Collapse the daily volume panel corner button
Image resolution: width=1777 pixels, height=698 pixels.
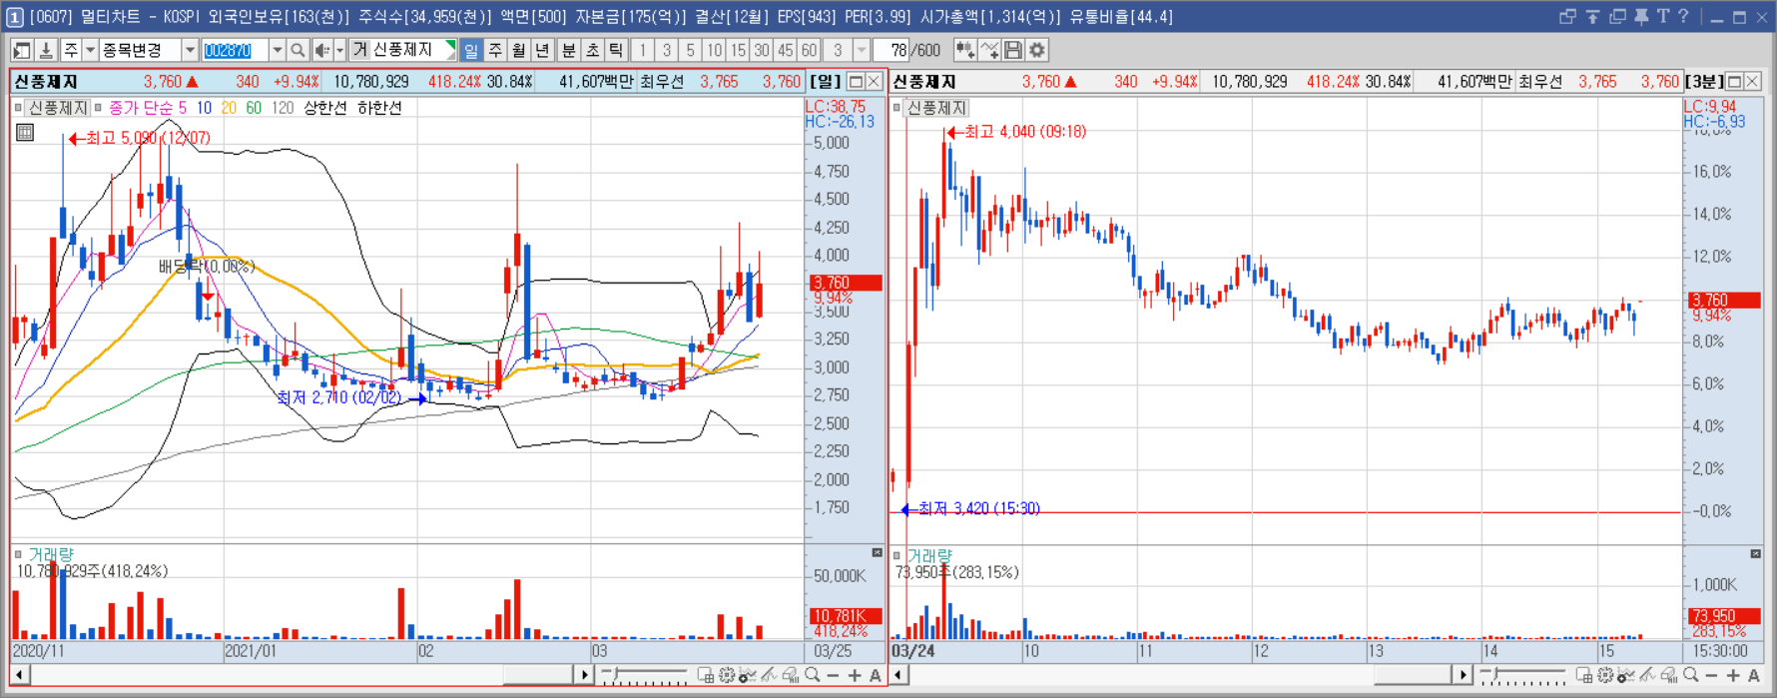click(x=878, y=553)
